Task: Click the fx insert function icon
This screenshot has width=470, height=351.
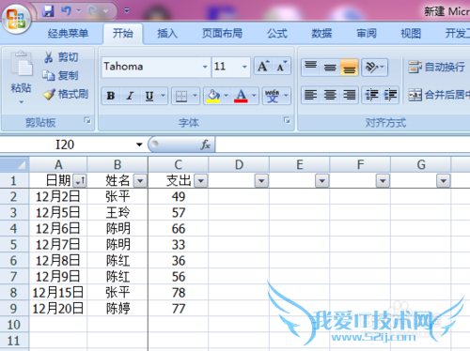Action: (x=205, y=145)
